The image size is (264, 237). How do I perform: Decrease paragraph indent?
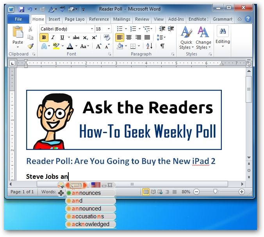pos(162,29)
